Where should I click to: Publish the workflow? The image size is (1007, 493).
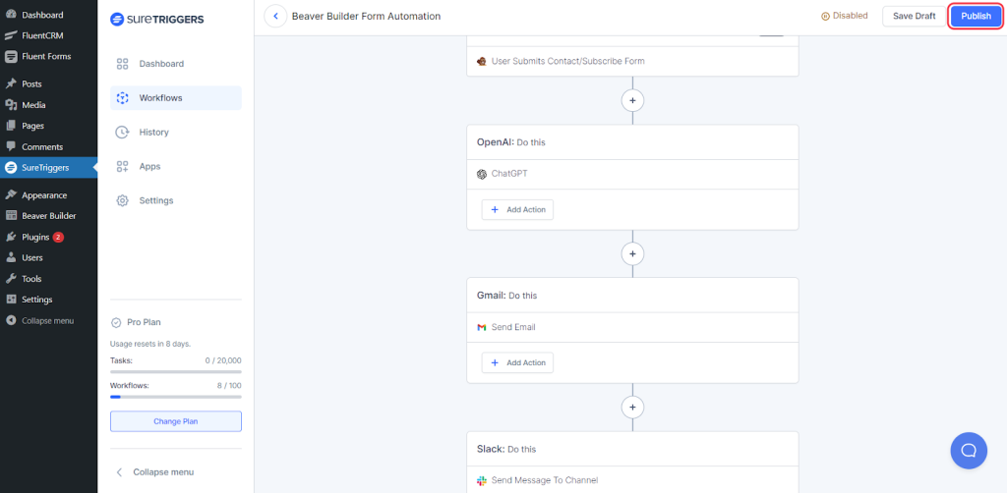coord(976,16)
